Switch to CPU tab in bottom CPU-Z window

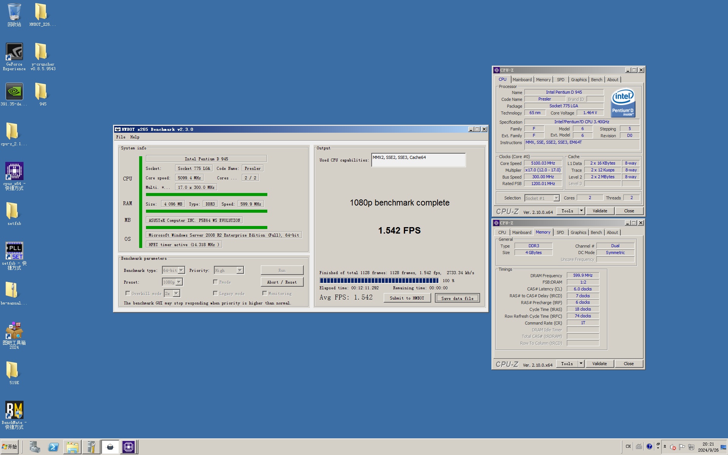point(502,232)
